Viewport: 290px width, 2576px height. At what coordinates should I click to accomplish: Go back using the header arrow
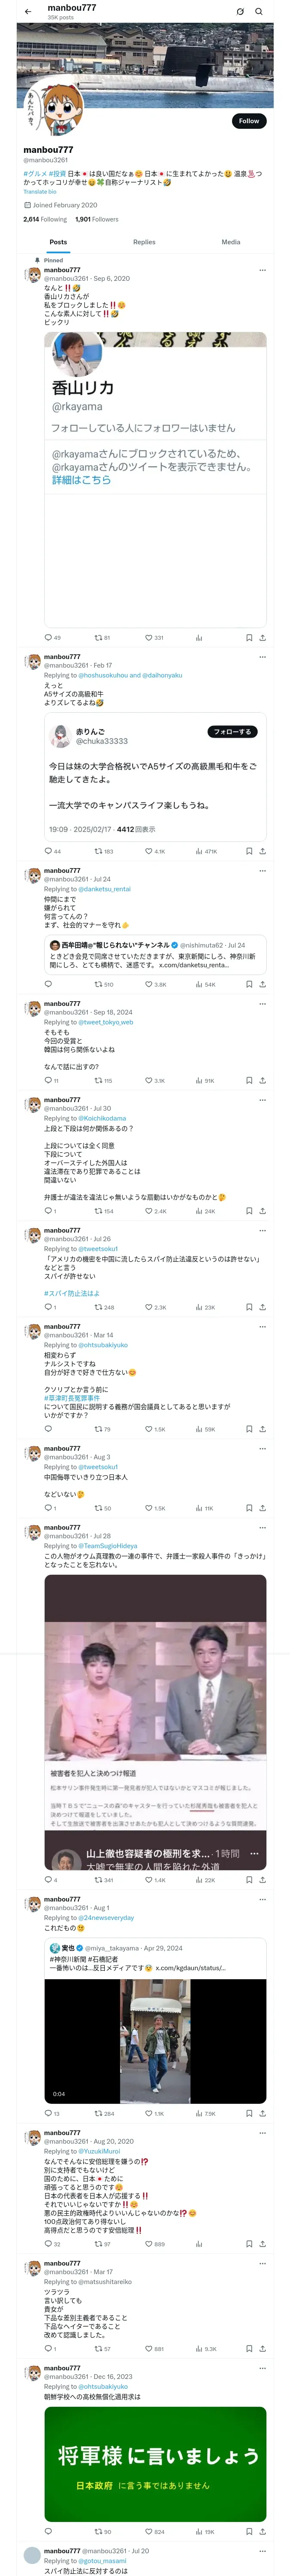(28, 12)
